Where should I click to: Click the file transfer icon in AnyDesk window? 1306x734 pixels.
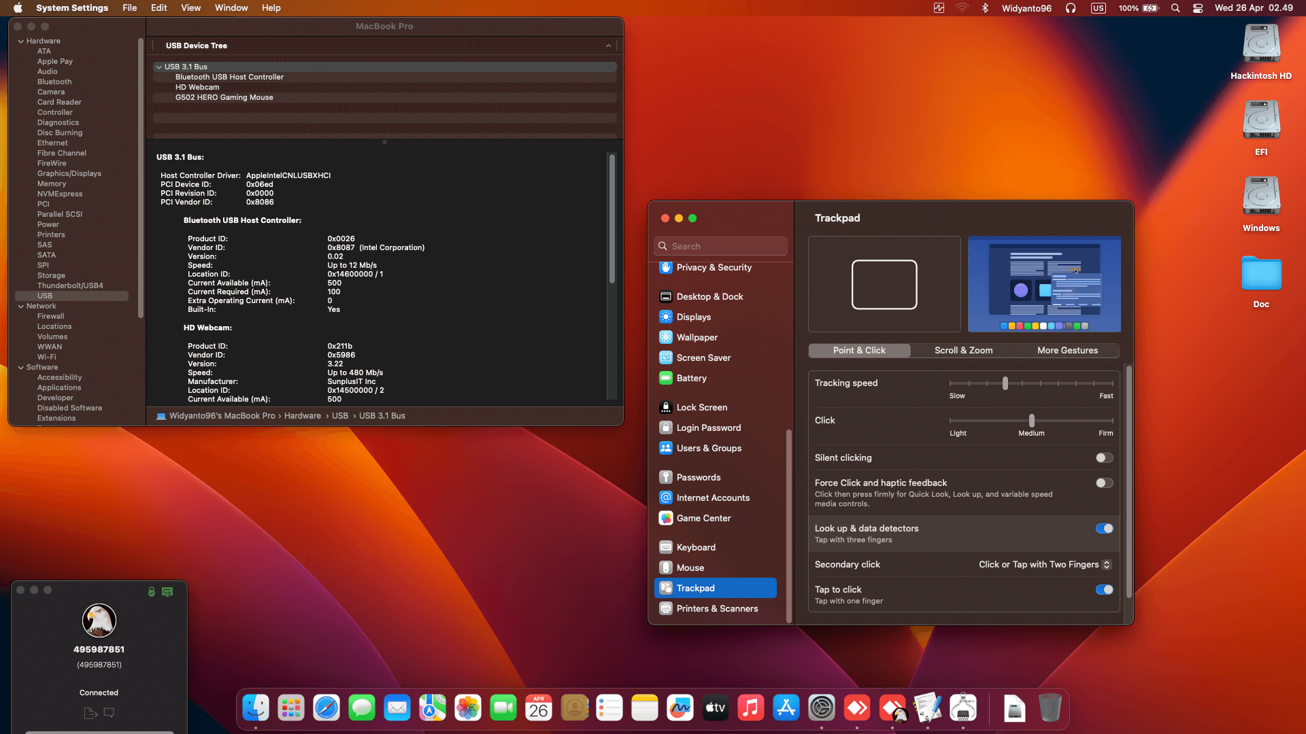pyautogui.click(x=90, y=713)
